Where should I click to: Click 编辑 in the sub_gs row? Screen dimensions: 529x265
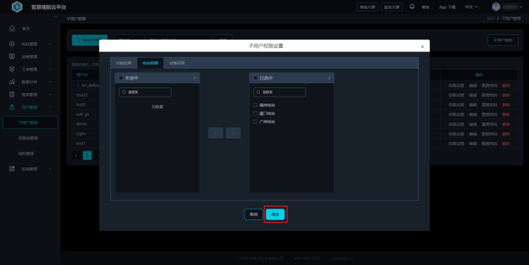pos(473,114)
